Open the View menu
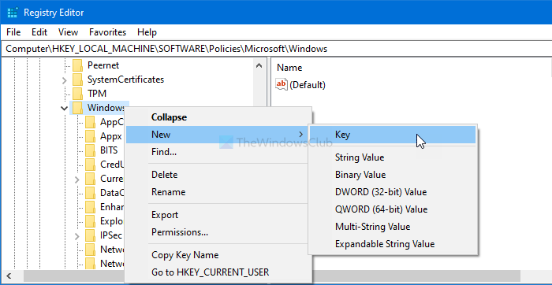Viewport: 552px width, 285px height. click(68, 32)
